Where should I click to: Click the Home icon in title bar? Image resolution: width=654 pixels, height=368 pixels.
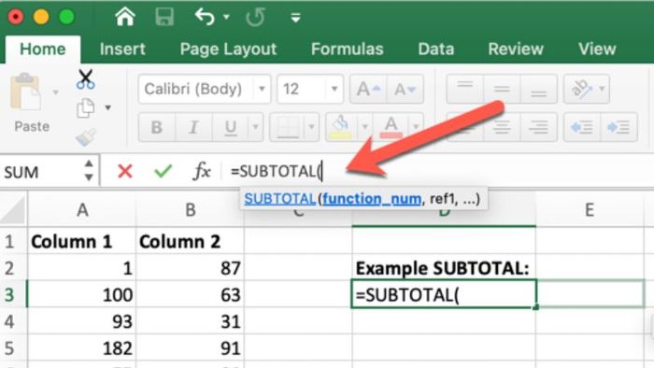click(125, 17)
